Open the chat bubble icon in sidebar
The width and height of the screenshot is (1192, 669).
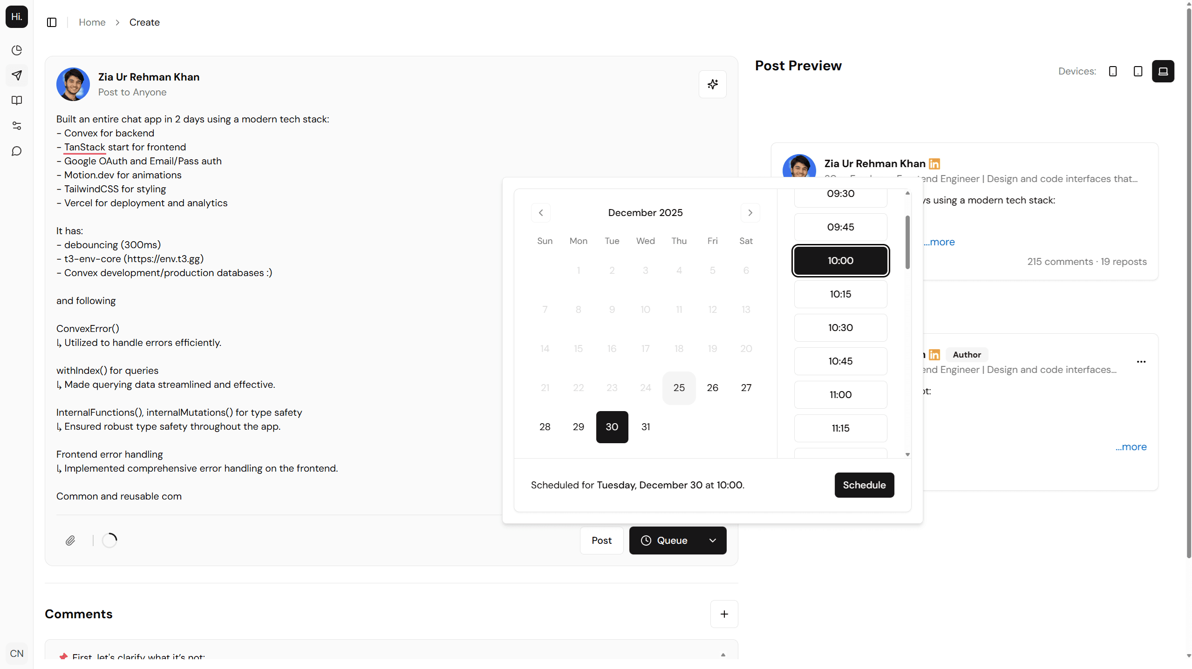17,151
